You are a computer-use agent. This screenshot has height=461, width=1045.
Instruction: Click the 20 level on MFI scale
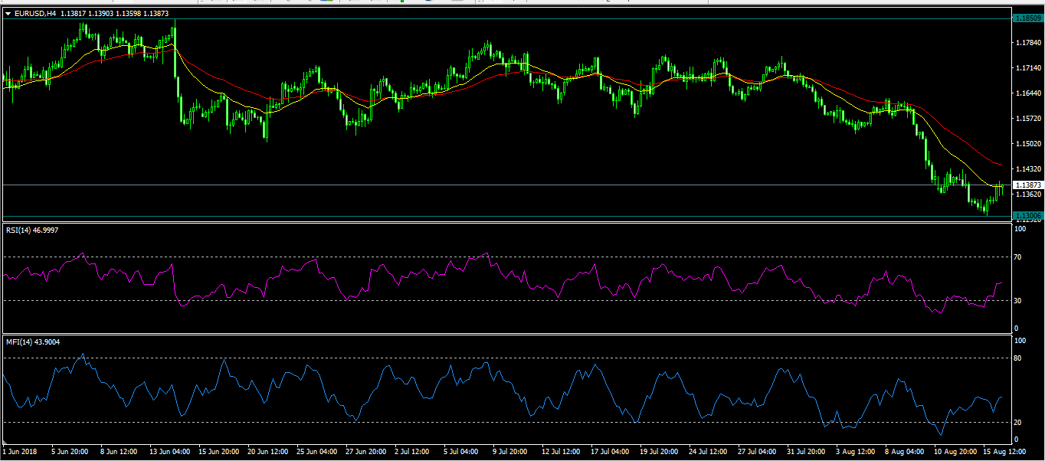pyautogui.click(x=1018, y=422)
